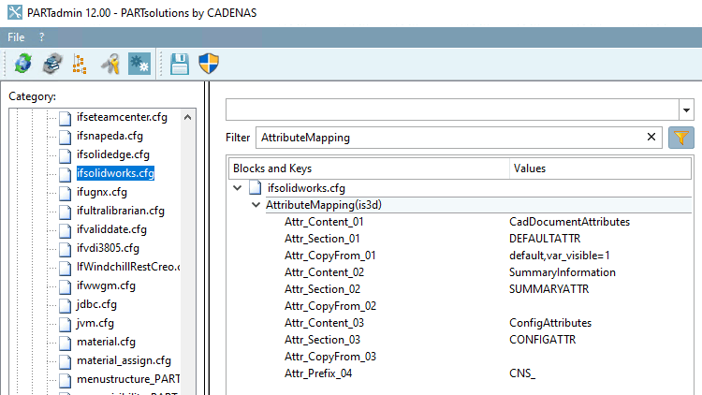702x395 pixels.
Task: Collapse the AttributeMapping(is3d) block
Action: (x=256, y=205)
